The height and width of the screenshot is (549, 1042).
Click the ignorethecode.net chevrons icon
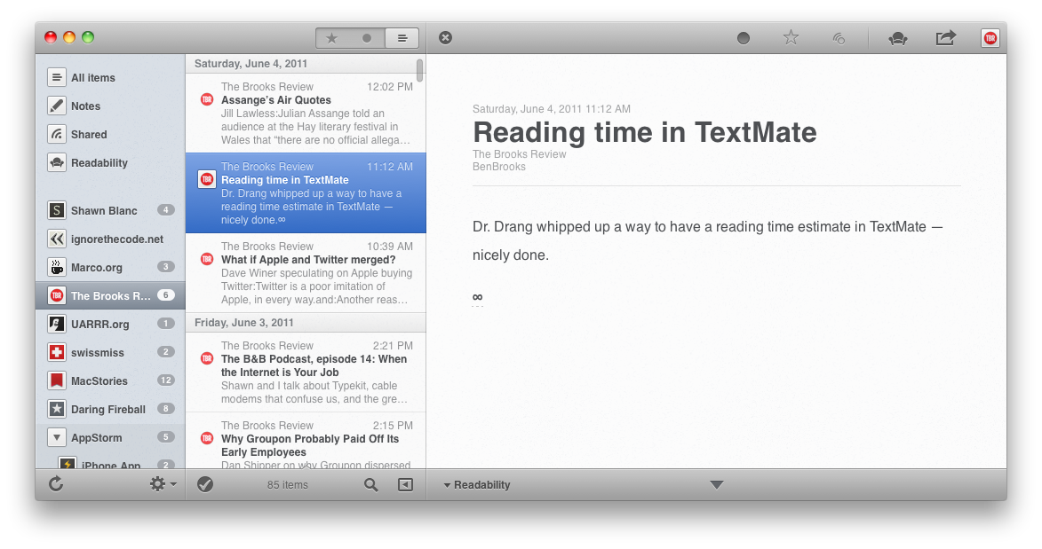click(57, 239)
